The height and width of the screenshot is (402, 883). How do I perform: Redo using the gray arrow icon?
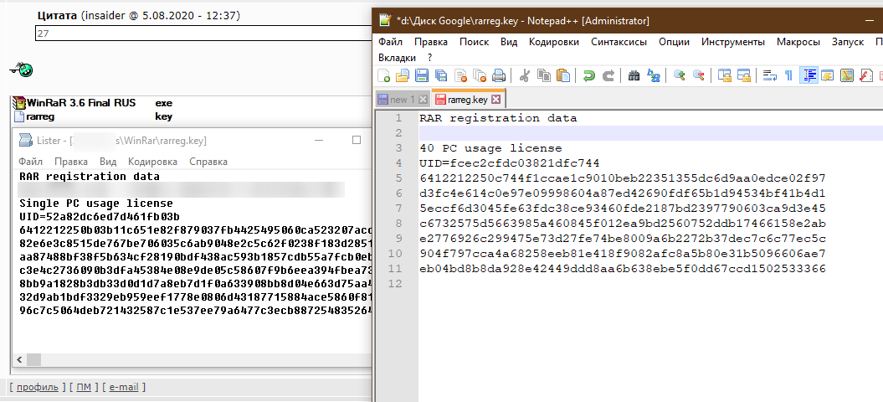608,75
